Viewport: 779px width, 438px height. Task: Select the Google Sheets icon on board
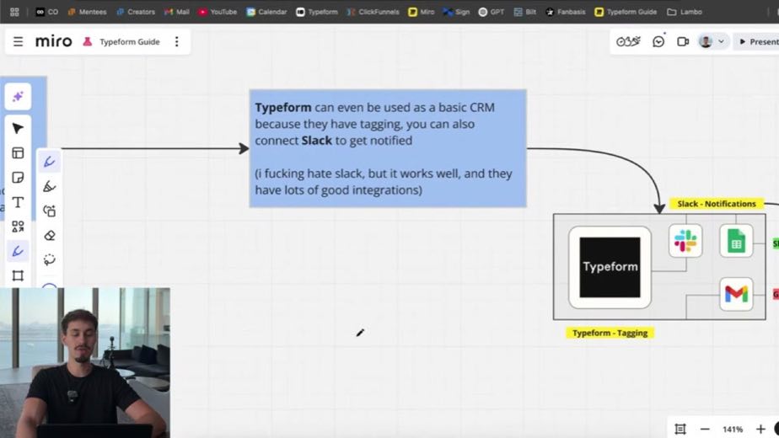click(736, 241)
